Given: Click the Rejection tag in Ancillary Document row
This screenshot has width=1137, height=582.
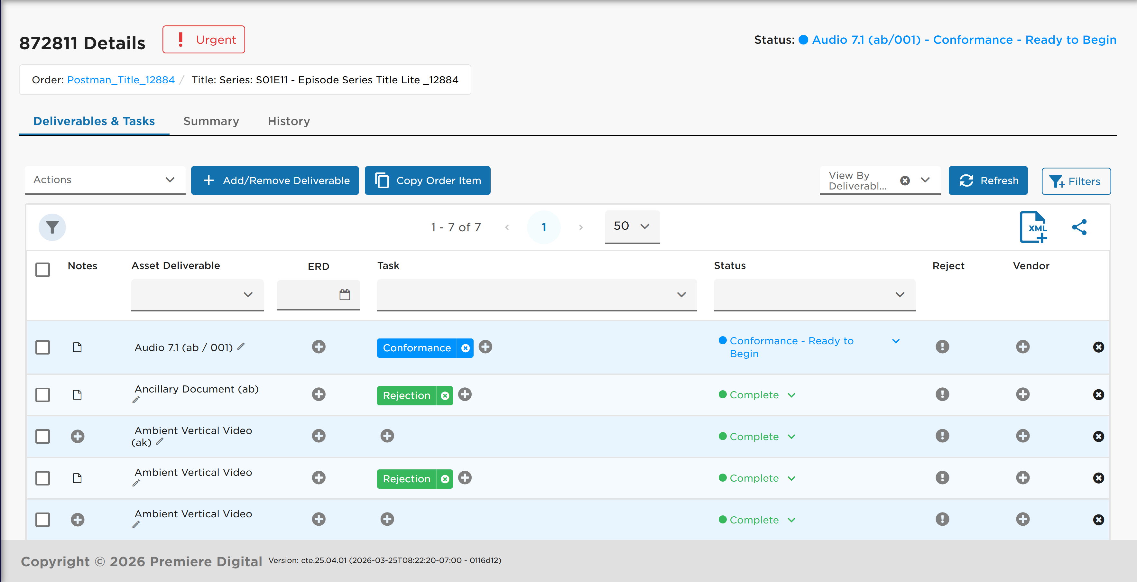Looking at the screenshot, I should 407,396.
